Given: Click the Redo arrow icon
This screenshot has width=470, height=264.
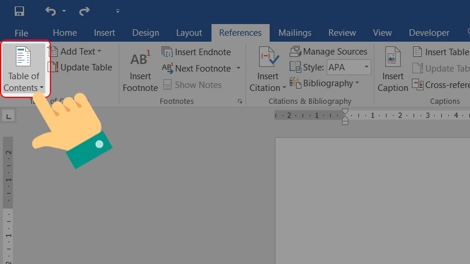Looking at the screenshot, I should pos(84,11).
